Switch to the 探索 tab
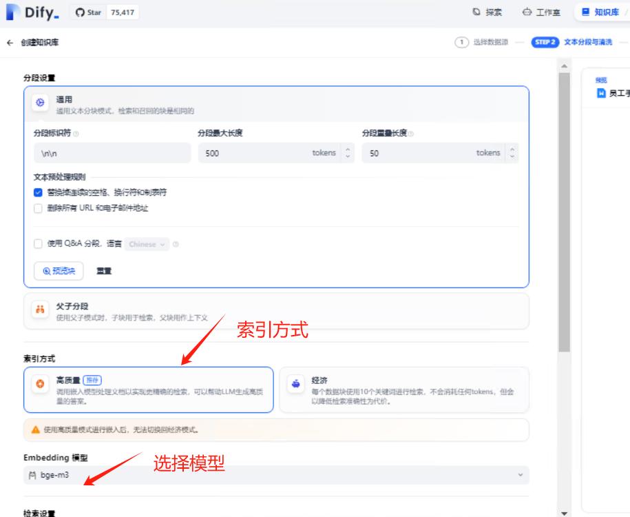The width and height of the screenshot is (630, 517). pyautogui.click(x=487, y=12)
